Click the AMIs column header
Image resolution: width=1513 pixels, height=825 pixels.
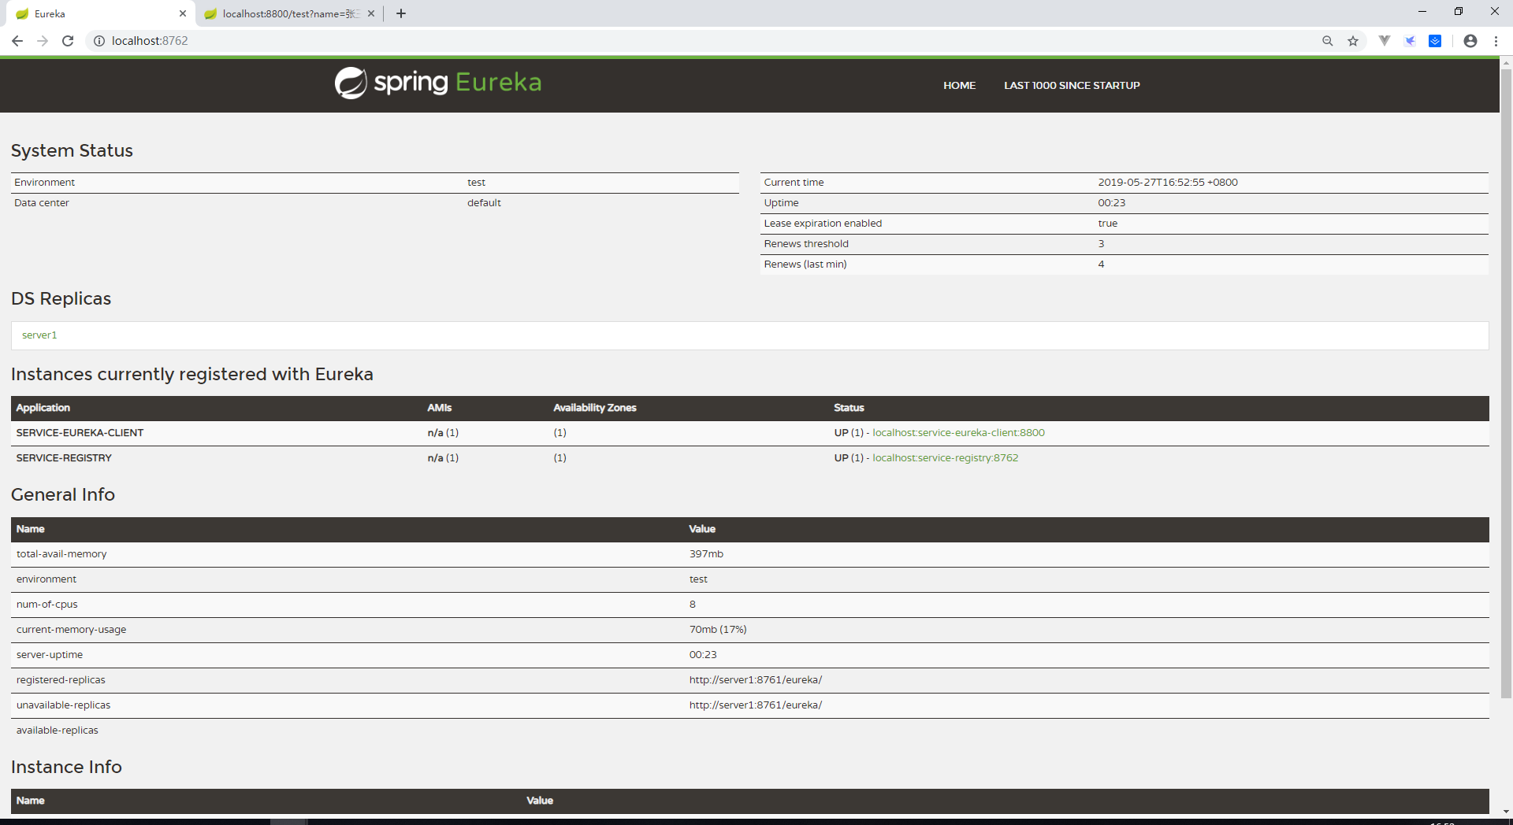click(440, 408)
